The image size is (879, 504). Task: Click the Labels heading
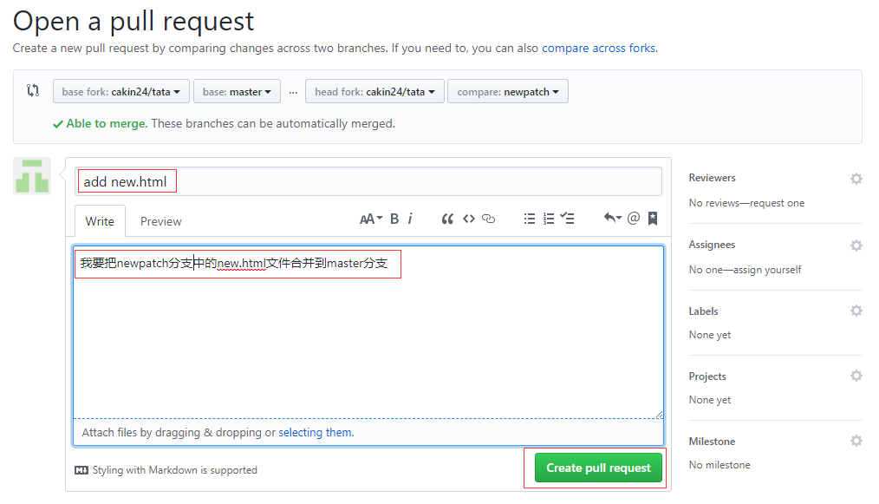point(703,311)
